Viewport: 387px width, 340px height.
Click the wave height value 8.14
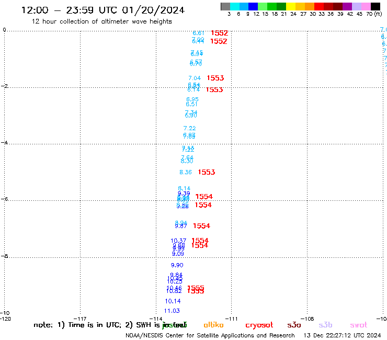pos(184,188)
